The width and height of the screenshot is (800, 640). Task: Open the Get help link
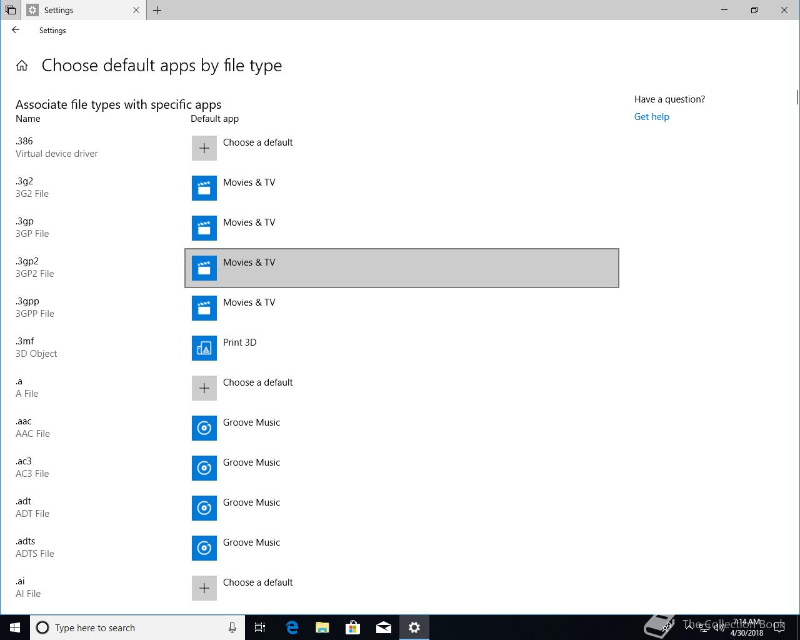click(652, 117)
